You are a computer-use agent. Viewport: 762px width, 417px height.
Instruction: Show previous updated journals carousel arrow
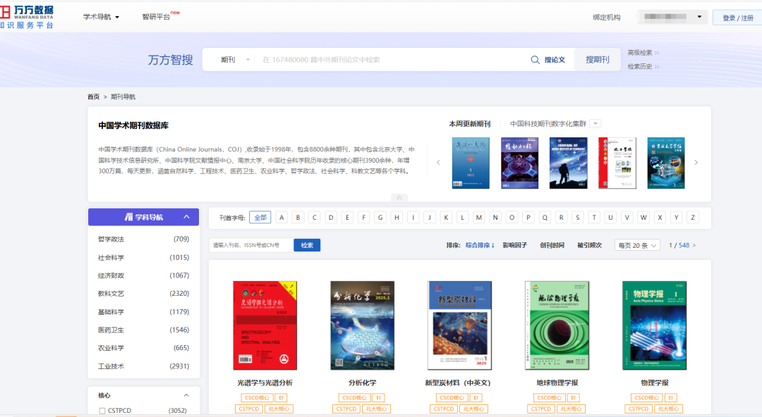(x=438, y=163)
